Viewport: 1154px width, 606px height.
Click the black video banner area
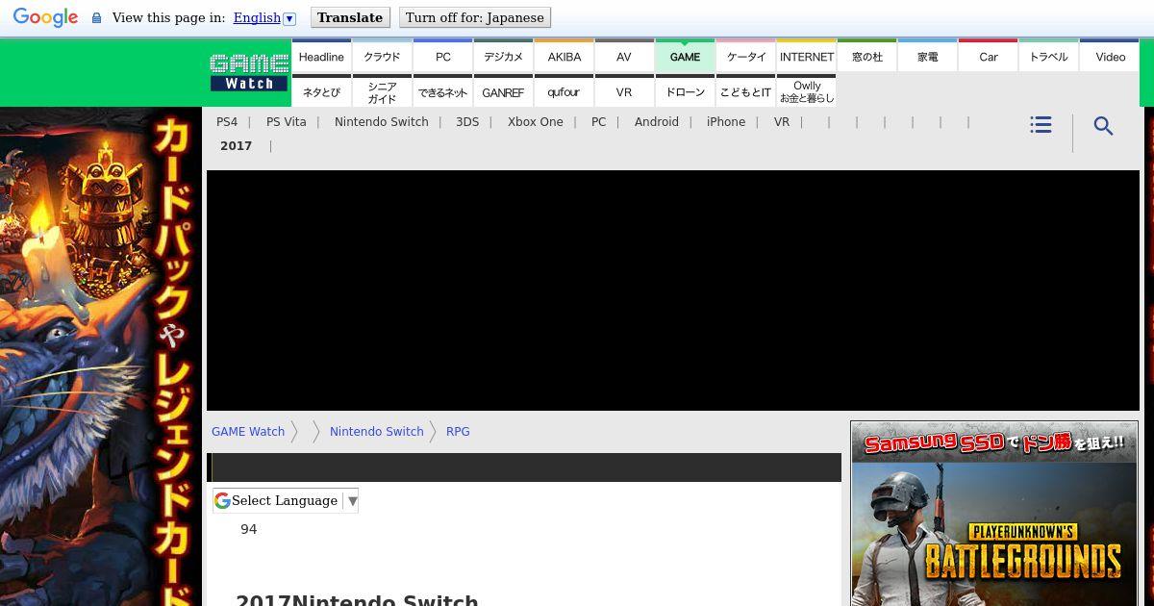click(673, 290)
